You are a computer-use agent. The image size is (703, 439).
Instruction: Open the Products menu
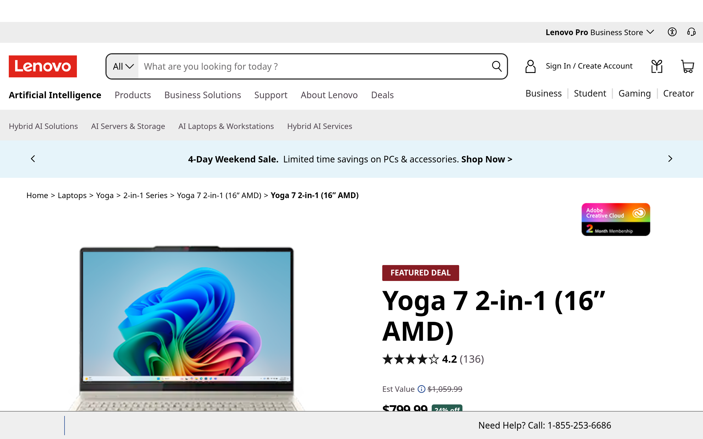click(x=133, y=95)
